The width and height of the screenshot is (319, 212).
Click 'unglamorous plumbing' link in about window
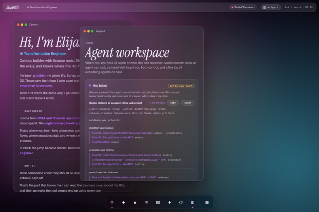pyautogui.click(x=61, y=123)
